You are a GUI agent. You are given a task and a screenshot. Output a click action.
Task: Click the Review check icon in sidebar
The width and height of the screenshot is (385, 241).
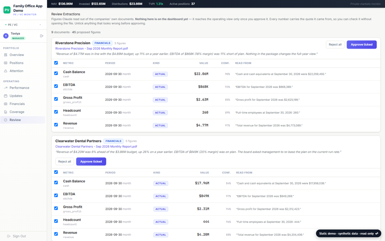tap(6, 120)
